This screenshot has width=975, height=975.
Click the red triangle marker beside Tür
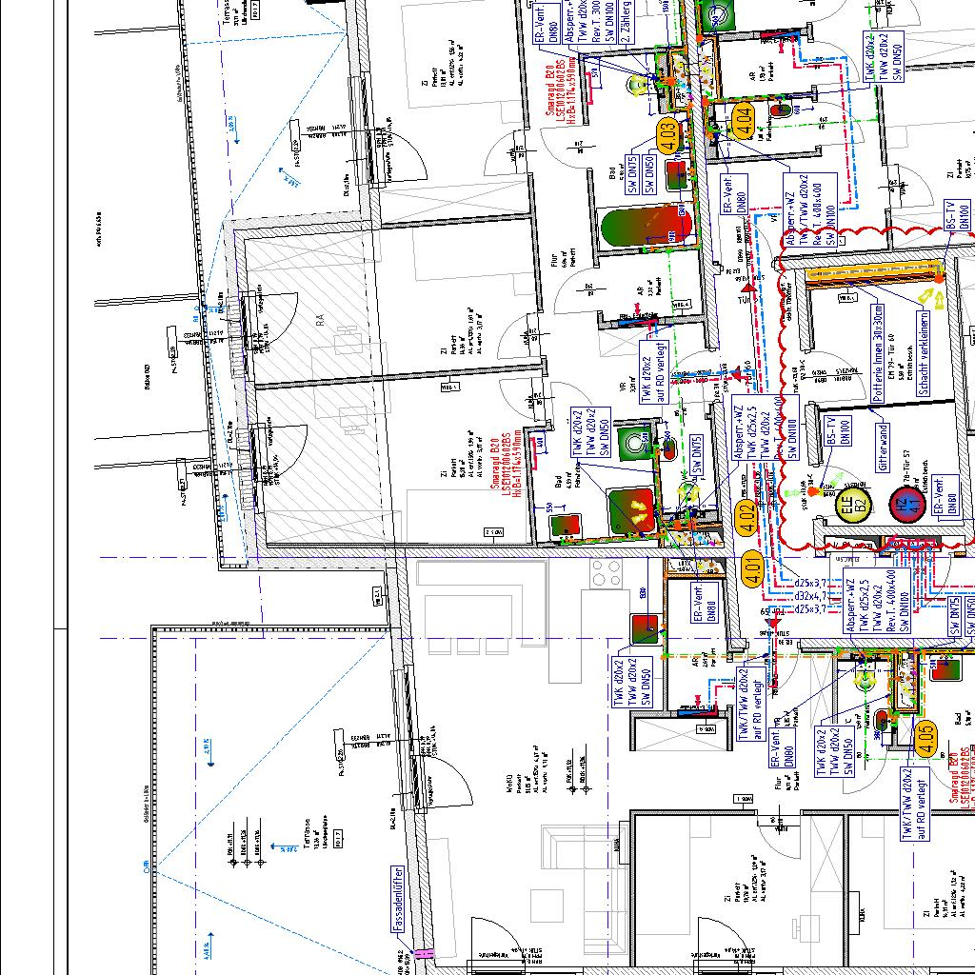point(749,286)
